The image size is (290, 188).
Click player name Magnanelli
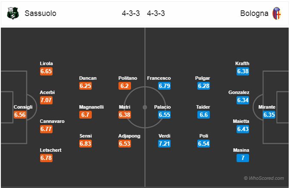coord(91,107)
